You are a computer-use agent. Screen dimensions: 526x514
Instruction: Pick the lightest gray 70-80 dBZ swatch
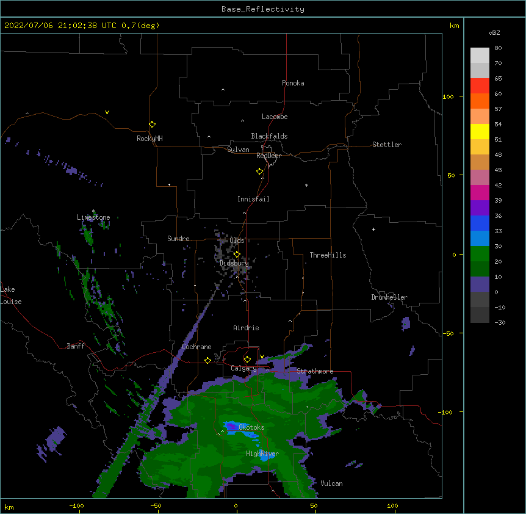[480, 56]
